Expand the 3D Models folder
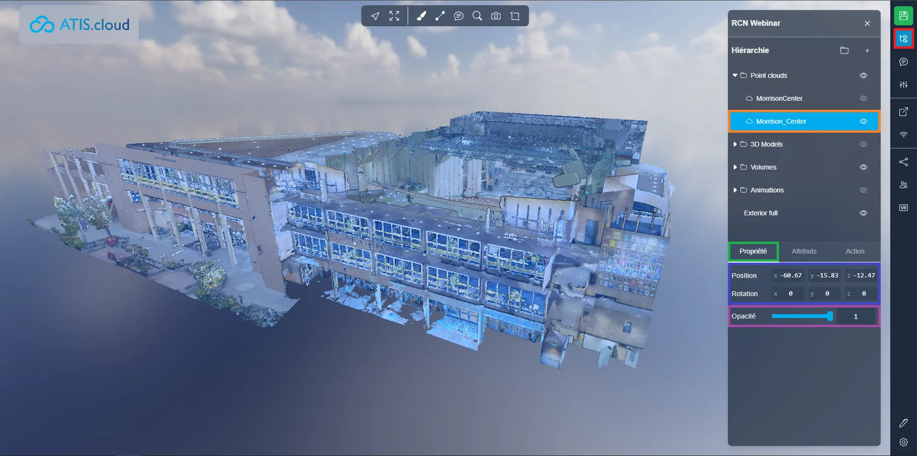The width and height of the screenshot is (917, 456). pos(735,144)
